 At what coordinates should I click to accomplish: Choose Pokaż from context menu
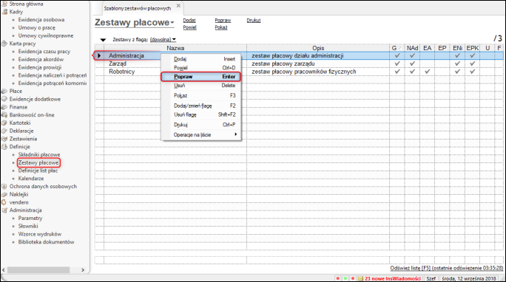[x=201, y=96]
